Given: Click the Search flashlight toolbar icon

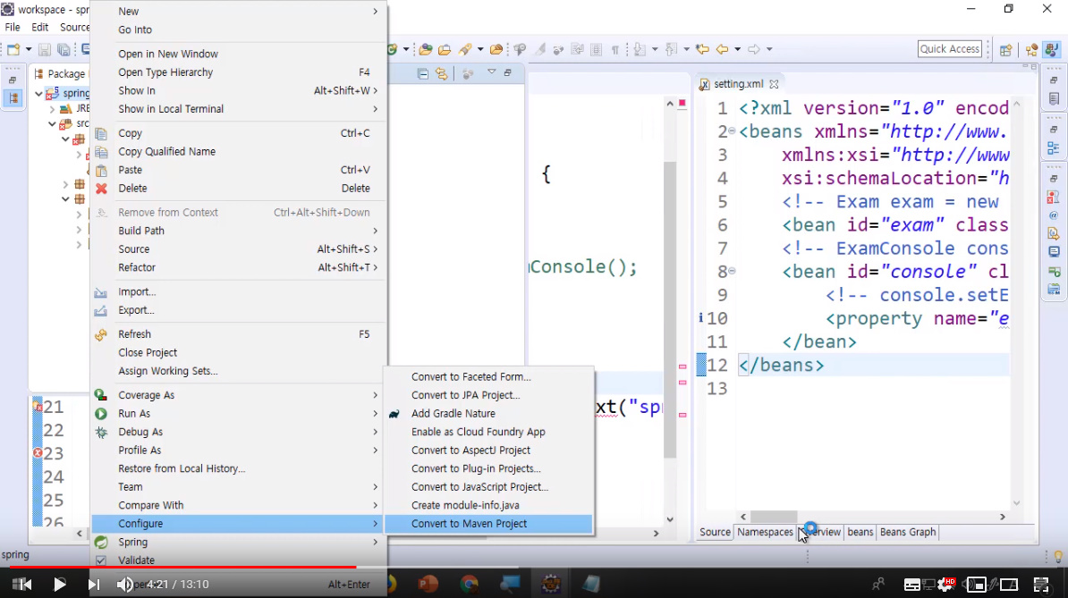Looking at the screenshot, I should tap(465, 49).
